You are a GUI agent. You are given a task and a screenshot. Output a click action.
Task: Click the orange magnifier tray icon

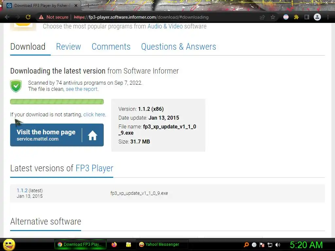point(246,244)
